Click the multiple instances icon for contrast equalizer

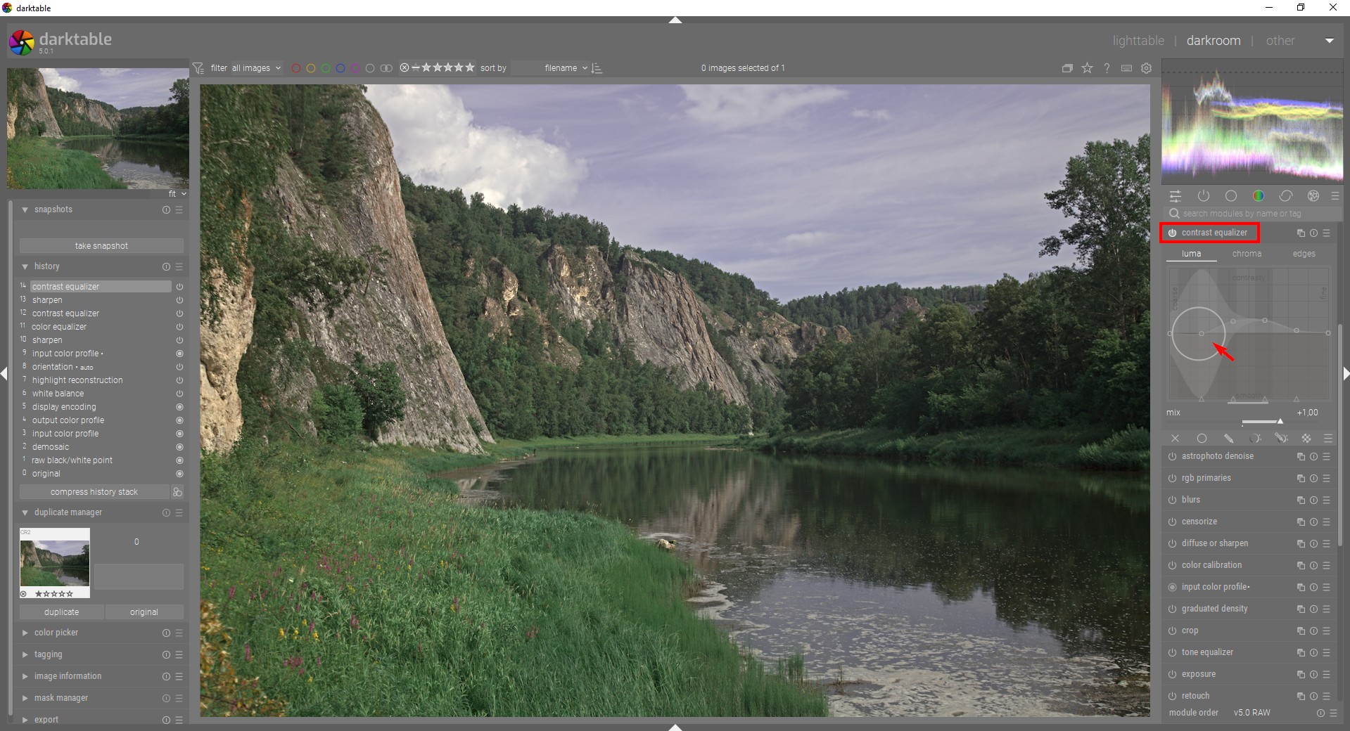click(x=1300, y=233)
